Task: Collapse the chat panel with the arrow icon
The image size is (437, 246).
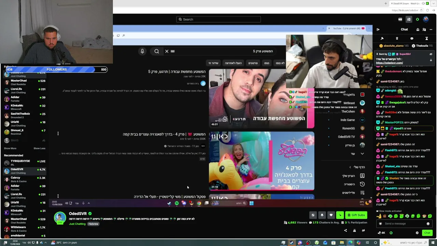Action: click(x=378, y=30)
